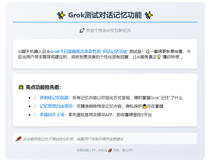Image resolution: width=210 pixels, height=168 pixels.
Task: Click the text "尽在掌握" after the lock
Action: (155, 106)
